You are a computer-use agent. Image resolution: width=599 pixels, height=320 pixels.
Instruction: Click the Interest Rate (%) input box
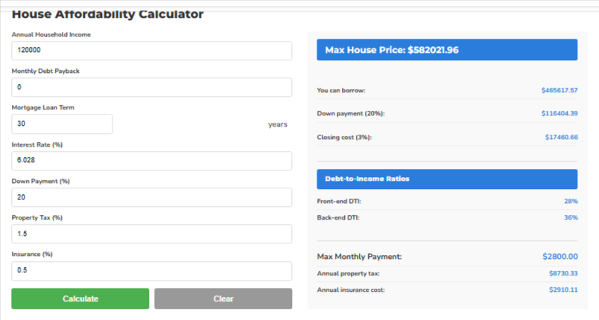[151, 161]
